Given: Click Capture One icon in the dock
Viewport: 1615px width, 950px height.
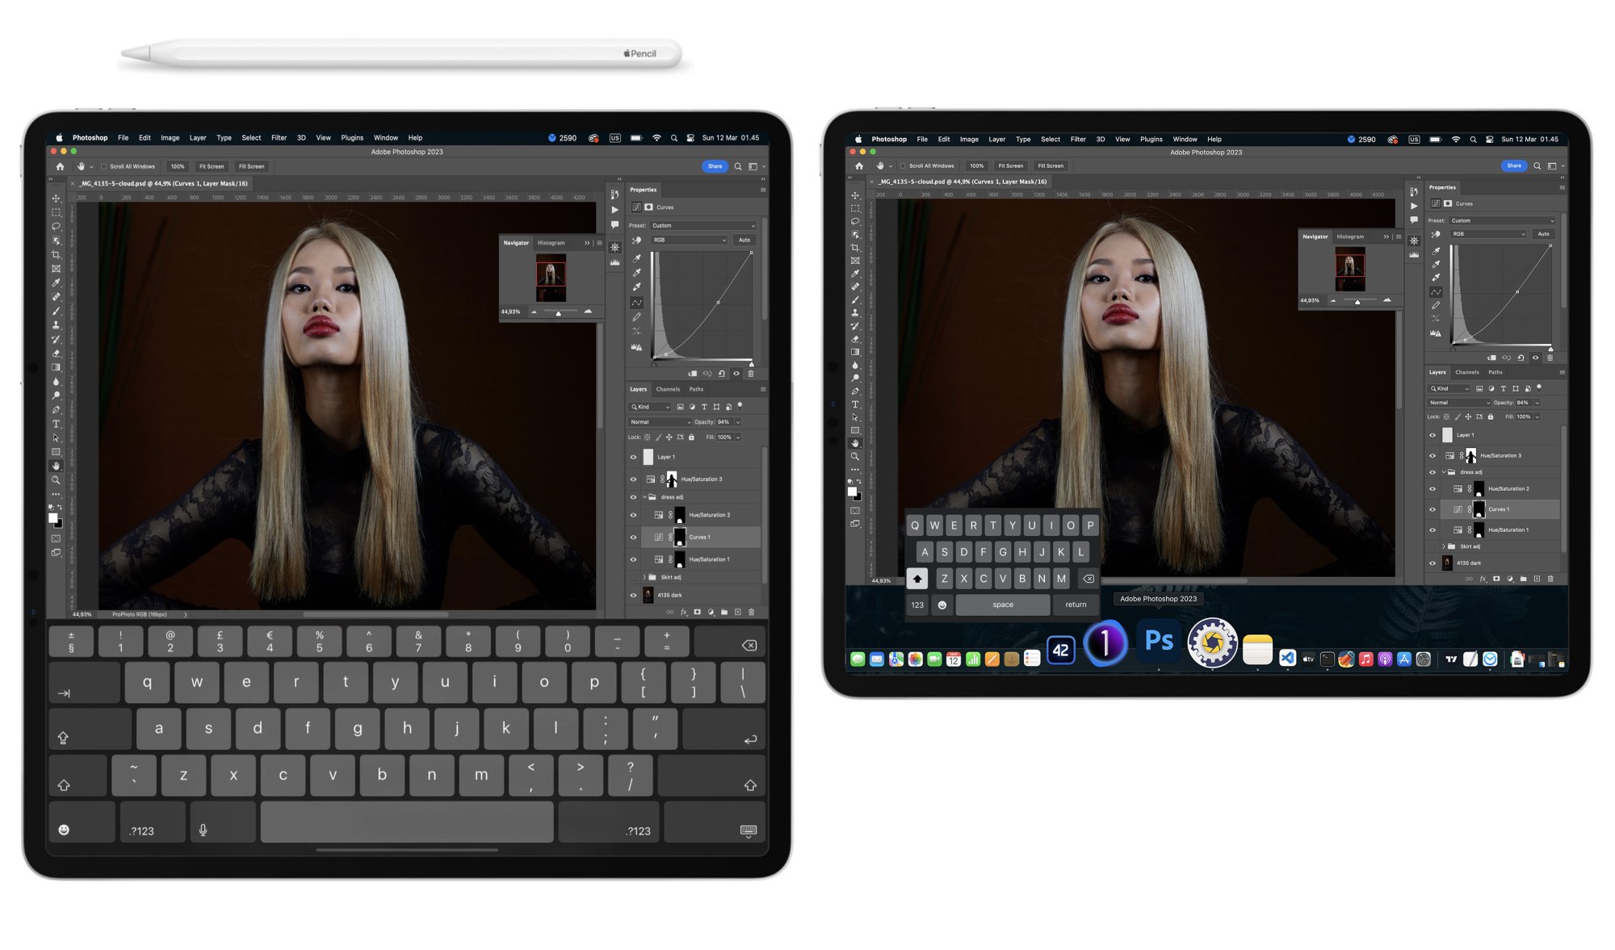Looking at the screenshot, I should click(1105, 643).
